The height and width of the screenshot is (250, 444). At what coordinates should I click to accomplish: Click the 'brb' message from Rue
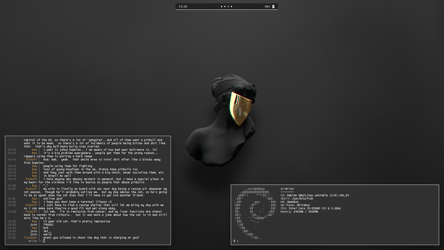(46, 228)
